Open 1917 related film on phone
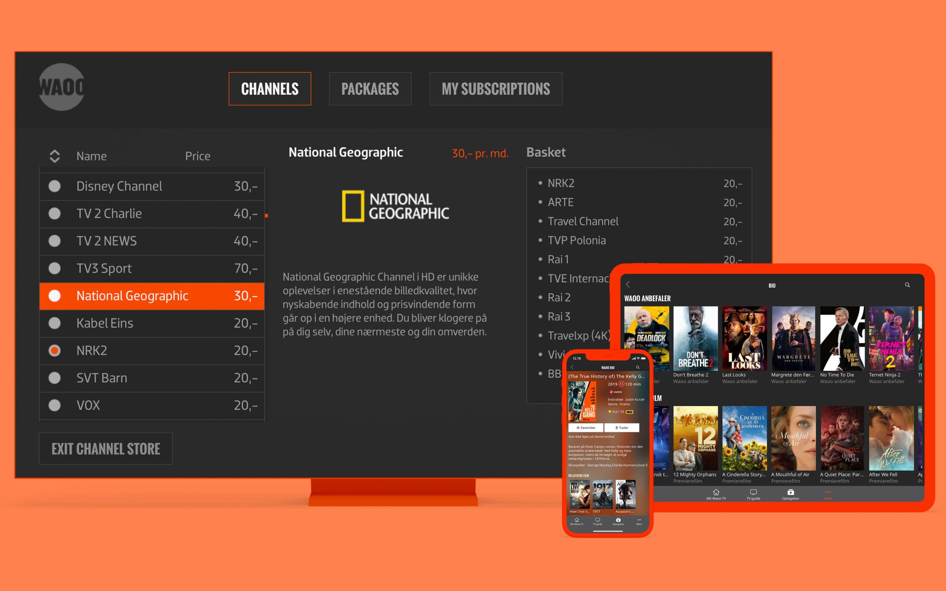 tap(603, 494)
